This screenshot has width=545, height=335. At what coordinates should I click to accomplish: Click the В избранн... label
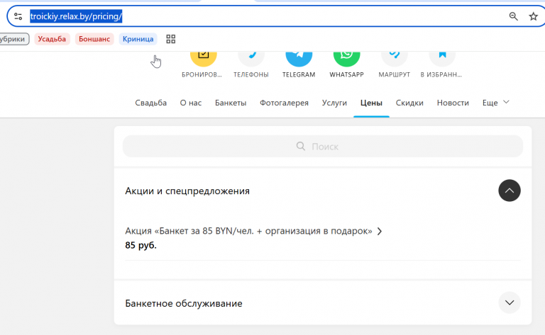(x=441, y=74)
